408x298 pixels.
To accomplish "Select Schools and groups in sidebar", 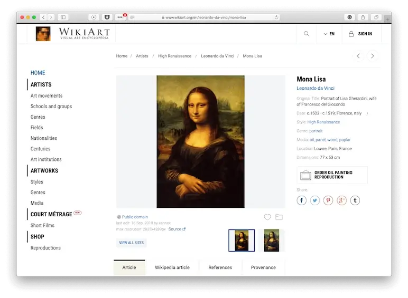I will [x=51, y=107].
